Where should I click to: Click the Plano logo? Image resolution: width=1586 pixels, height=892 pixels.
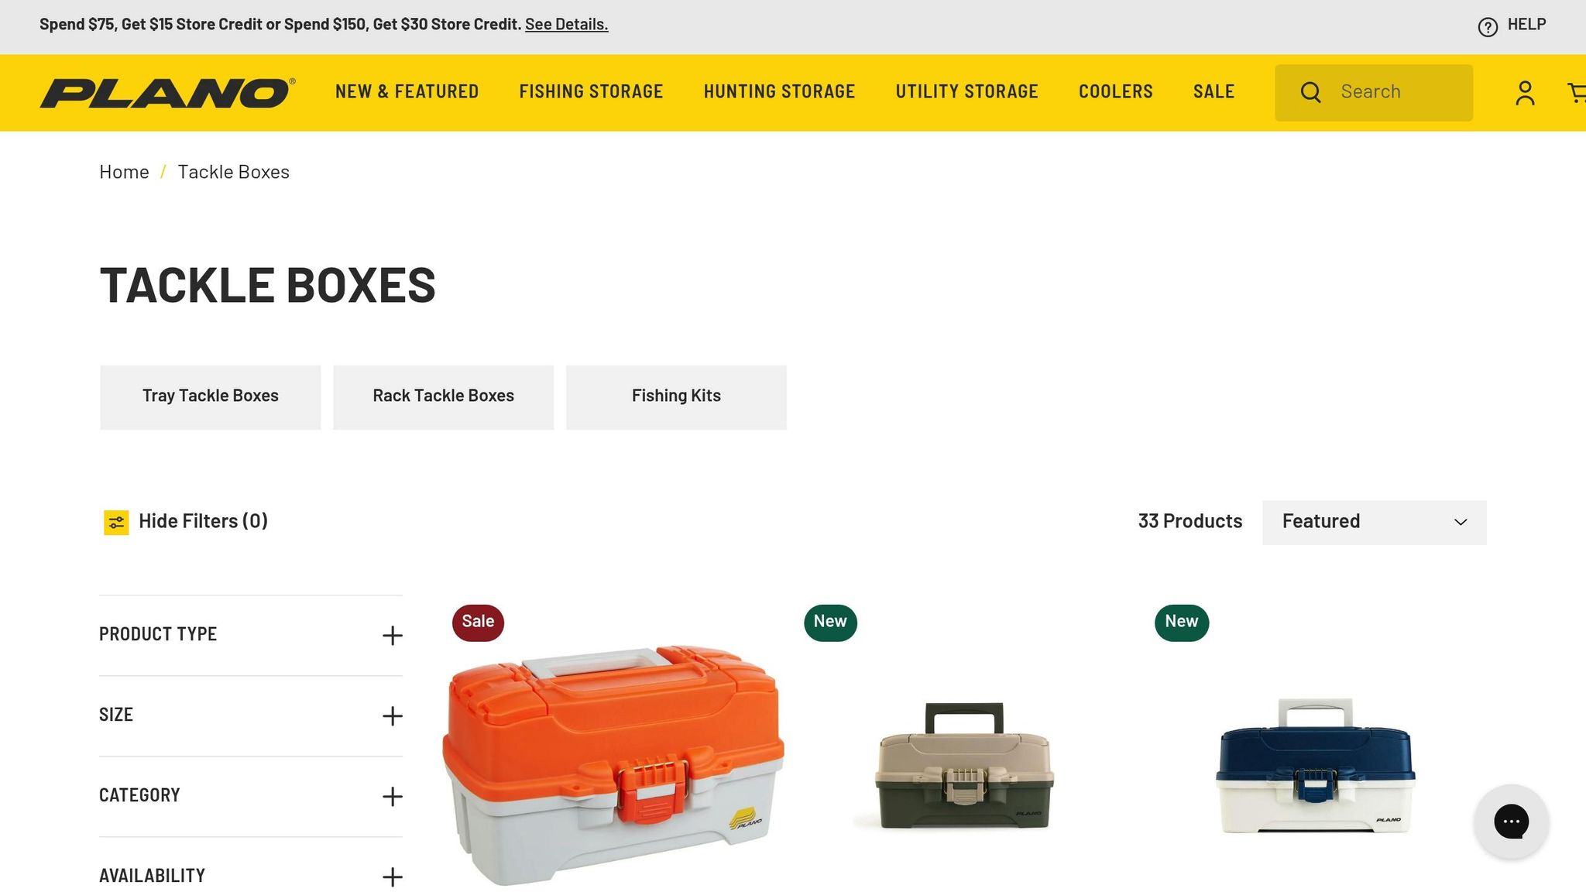167,93
